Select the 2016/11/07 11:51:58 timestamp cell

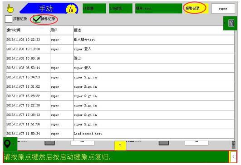pos(28,124)
